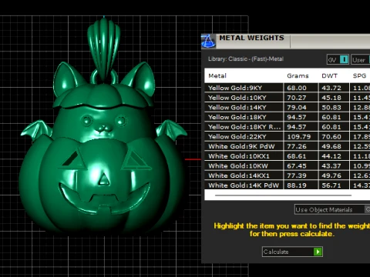Click the DWT column header

[329, 75]
